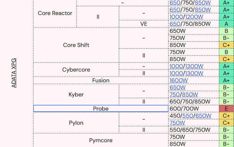
Task: Select the Kyber series cell
Action: [76, 94]
